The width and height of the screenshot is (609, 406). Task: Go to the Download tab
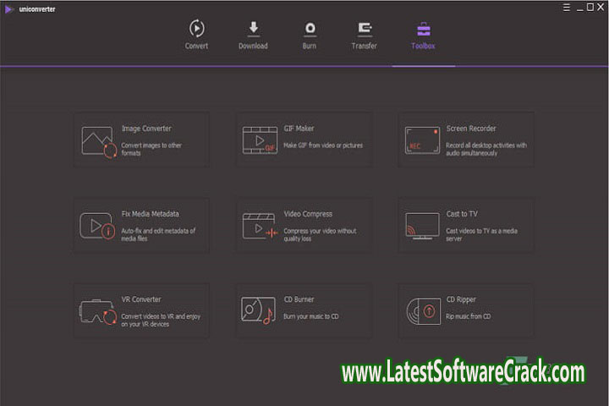[x=253, y=34]
